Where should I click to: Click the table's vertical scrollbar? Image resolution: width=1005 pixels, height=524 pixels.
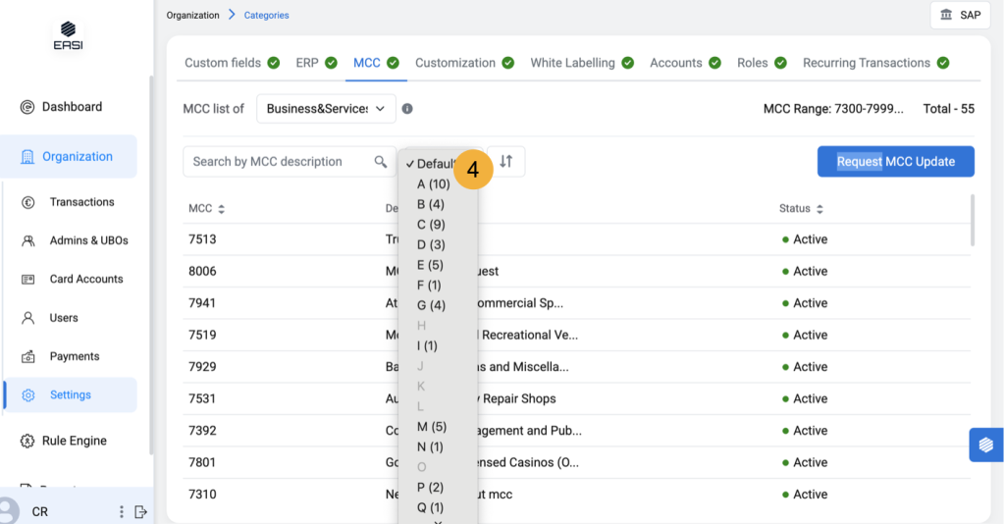click(973, 221)
